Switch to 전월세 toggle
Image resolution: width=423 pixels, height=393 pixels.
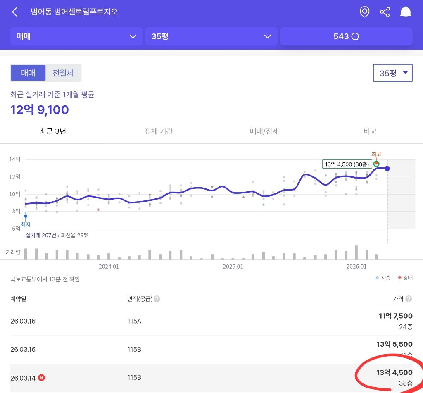(x=63, y=73)
